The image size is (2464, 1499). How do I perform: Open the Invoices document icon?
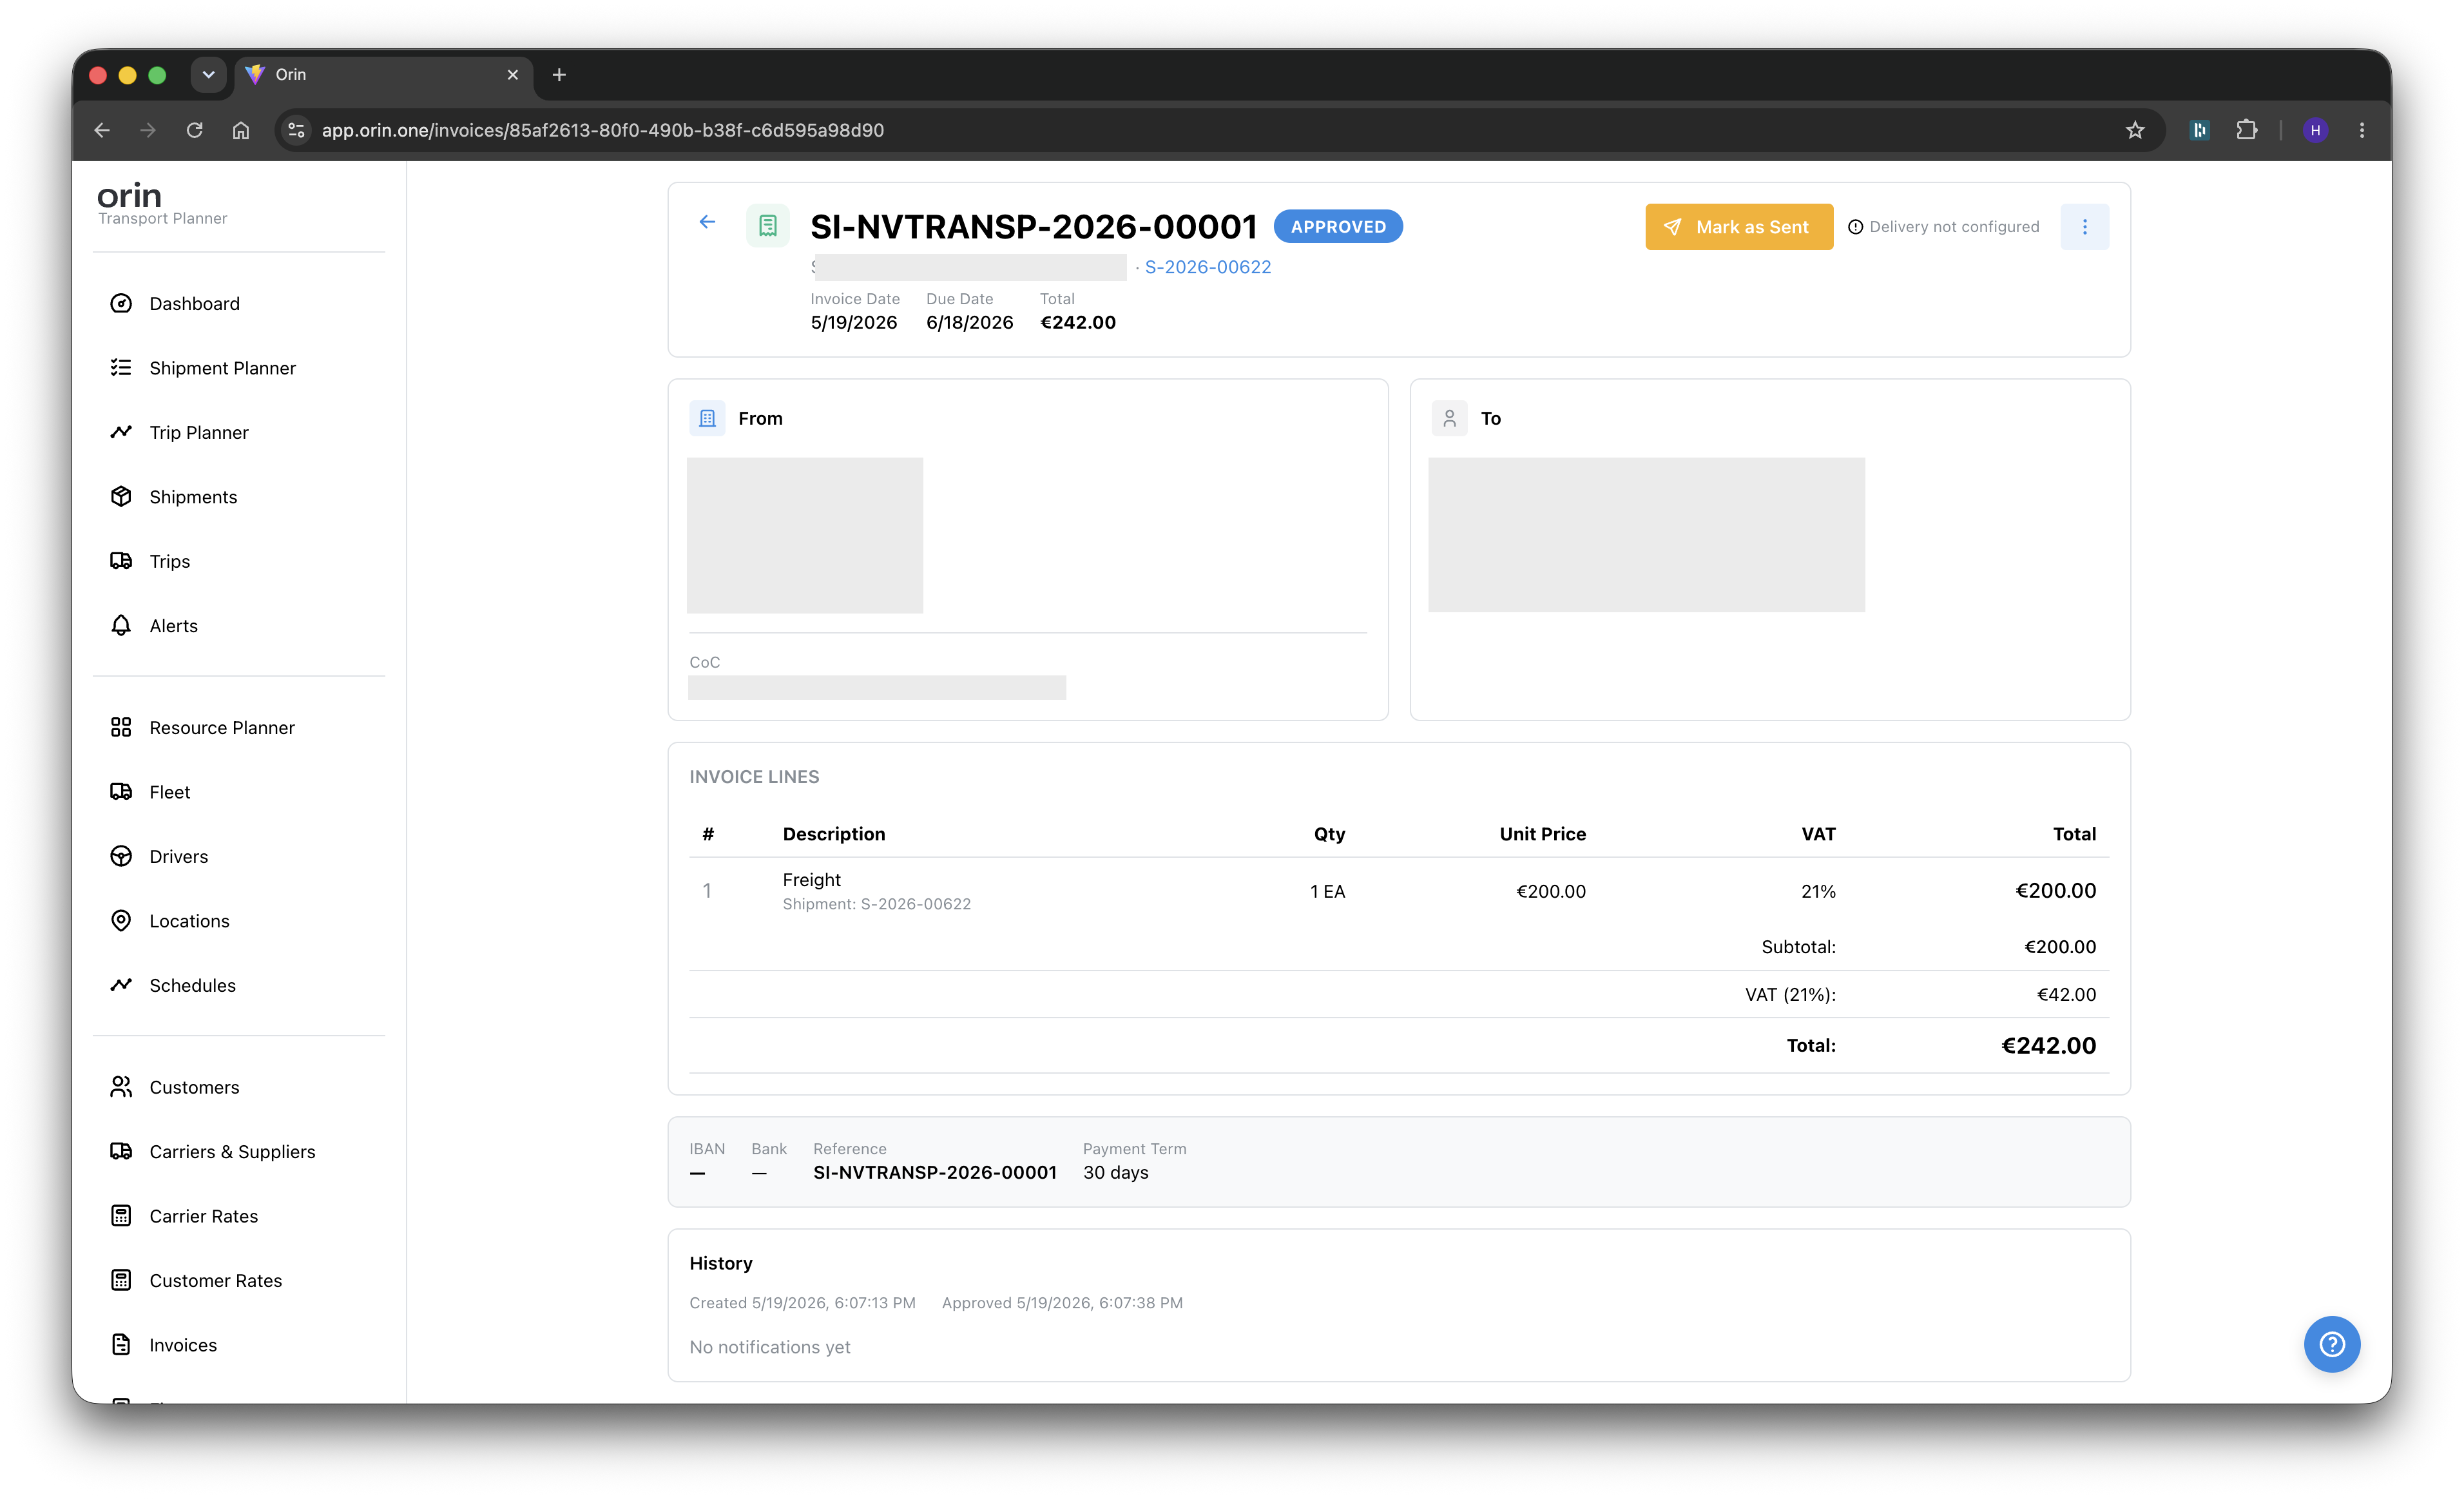tap(121, 1345)
